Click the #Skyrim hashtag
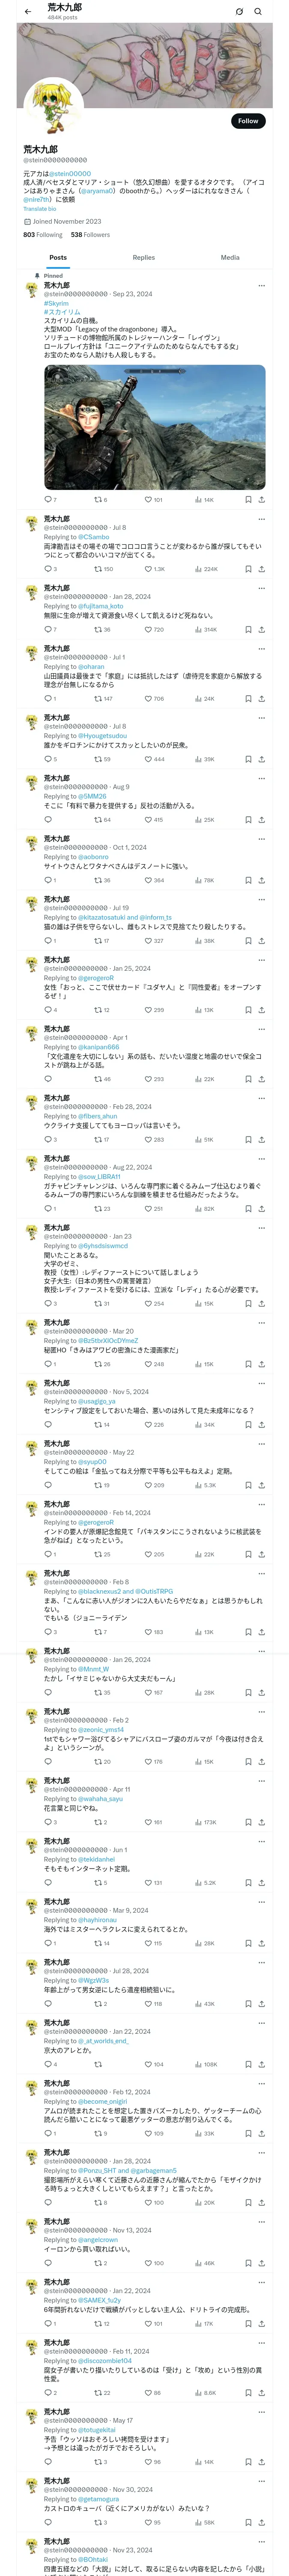The width and height of the screenshot is (289, 2576). pos(56,303)
